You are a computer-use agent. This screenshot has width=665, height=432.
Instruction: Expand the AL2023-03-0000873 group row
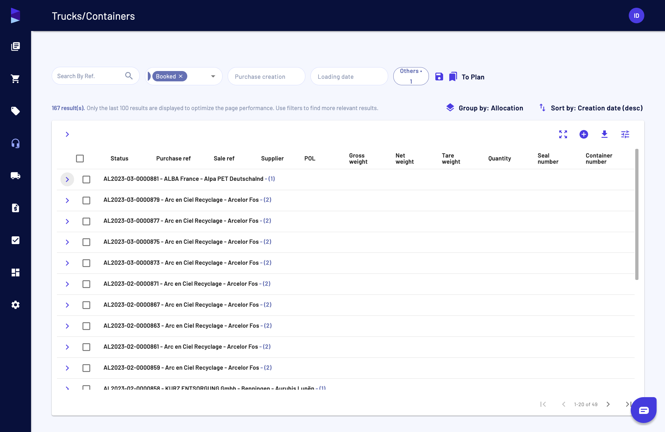coord(67,263)
